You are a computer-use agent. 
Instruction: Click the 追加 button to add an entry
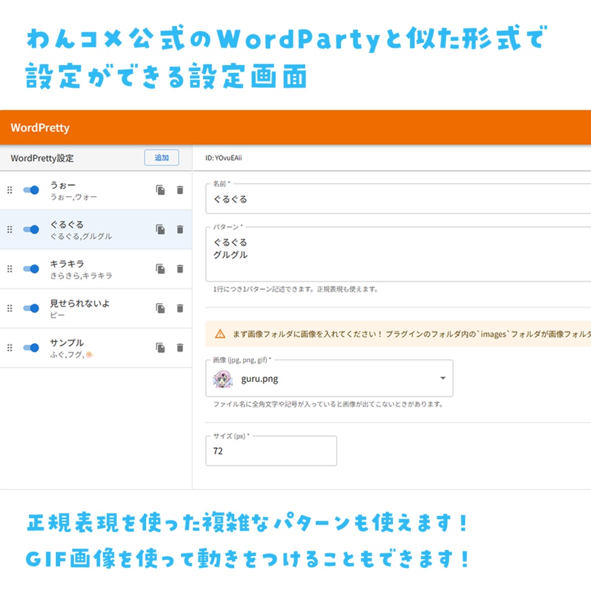tap(161, 158)
